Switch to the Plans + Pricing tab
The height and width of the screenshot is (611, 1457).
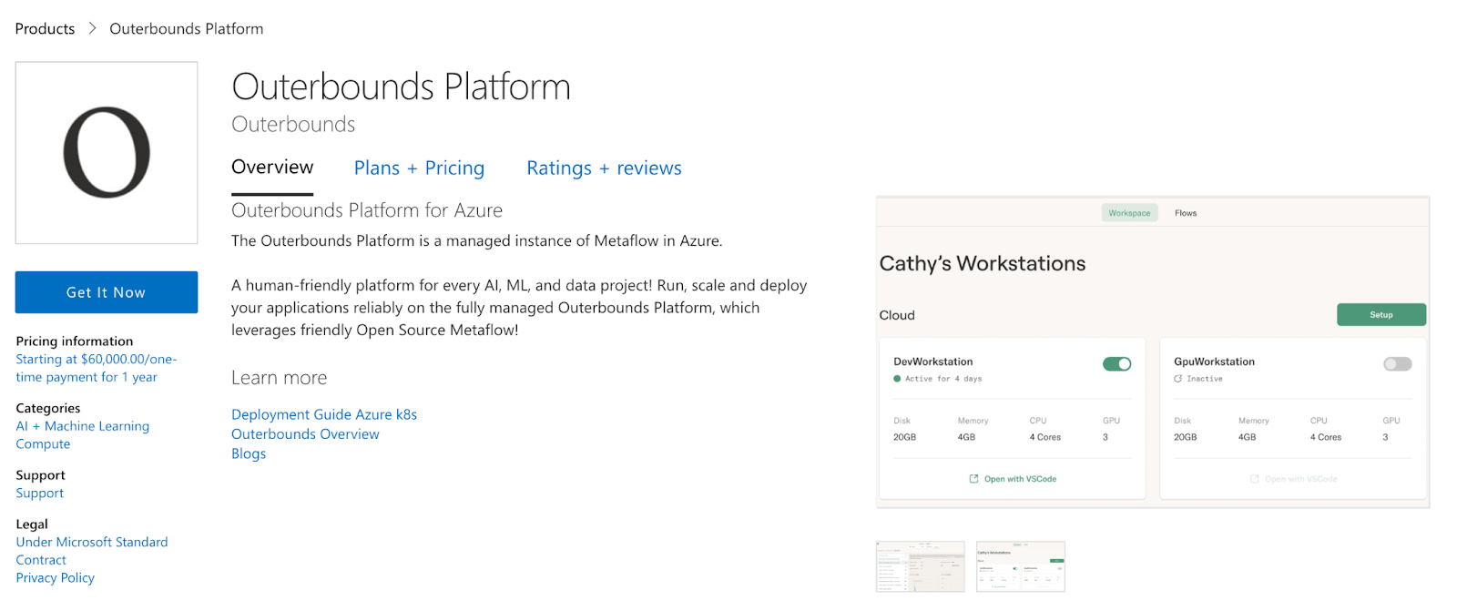click(419, 168)
